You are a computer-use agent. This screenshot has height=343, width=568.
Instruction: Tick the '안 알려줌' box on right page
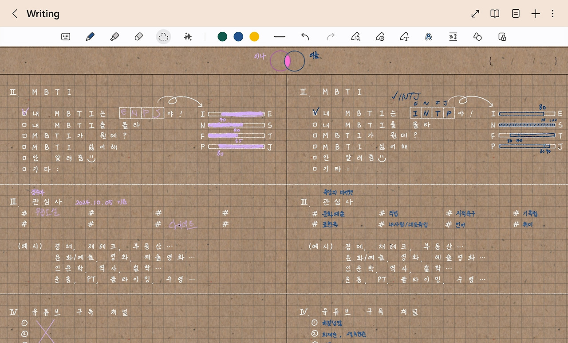(315, 158)
